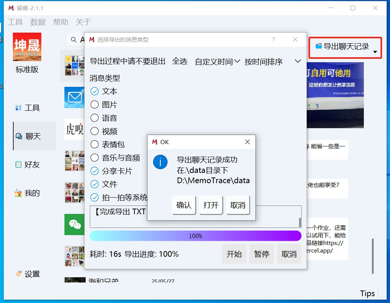
Task: Open the 关于 menu
Action: point(83,22)
